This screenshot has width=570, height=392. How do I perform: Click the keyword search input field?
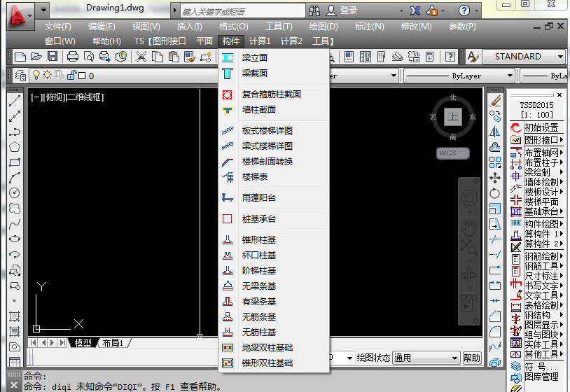tap(243, 11)
